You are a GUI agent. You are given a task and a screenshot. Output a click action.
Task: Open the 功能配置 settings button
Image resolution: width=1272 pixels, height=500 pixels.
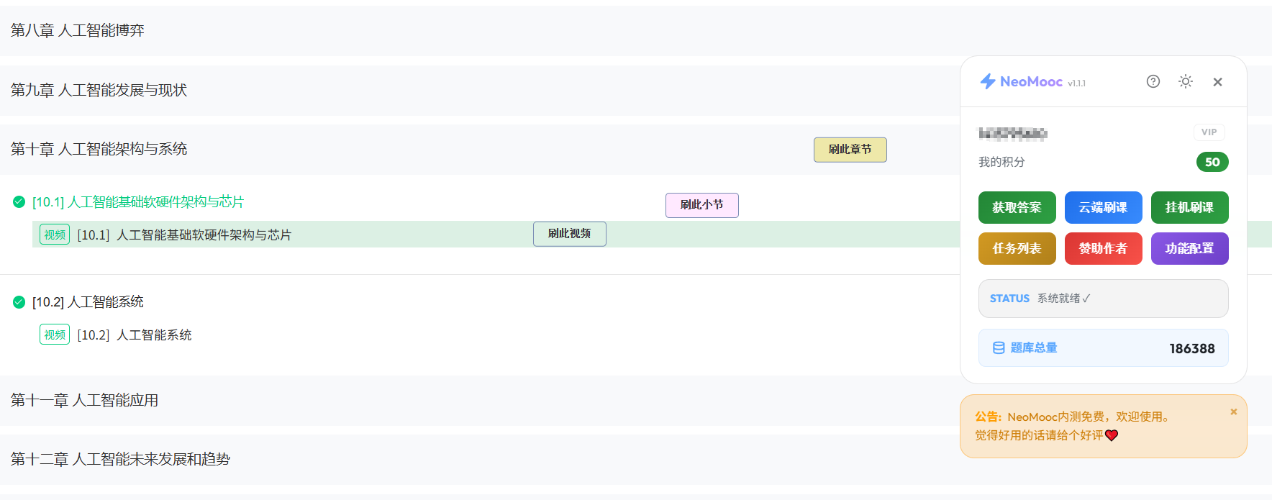pos(1189,248)
